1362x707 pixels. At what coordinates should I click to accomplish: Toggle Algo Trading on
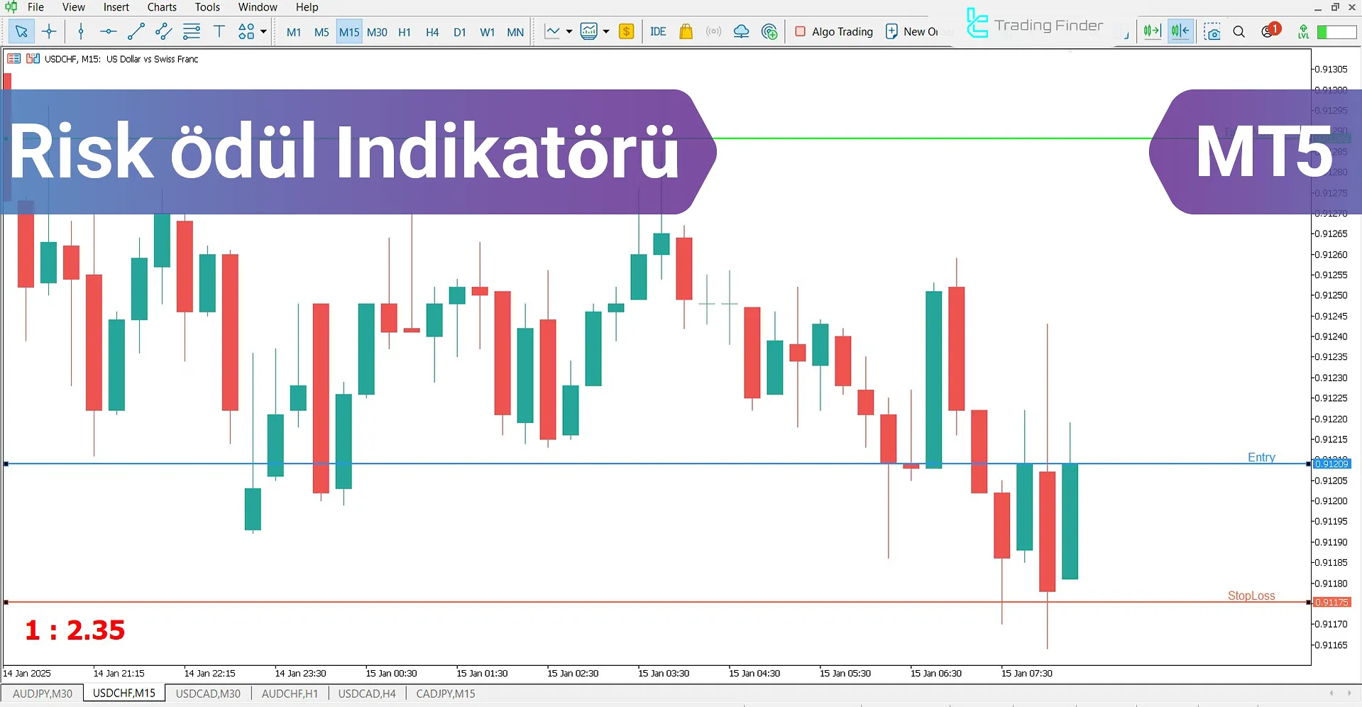click(x=833, y=31)
